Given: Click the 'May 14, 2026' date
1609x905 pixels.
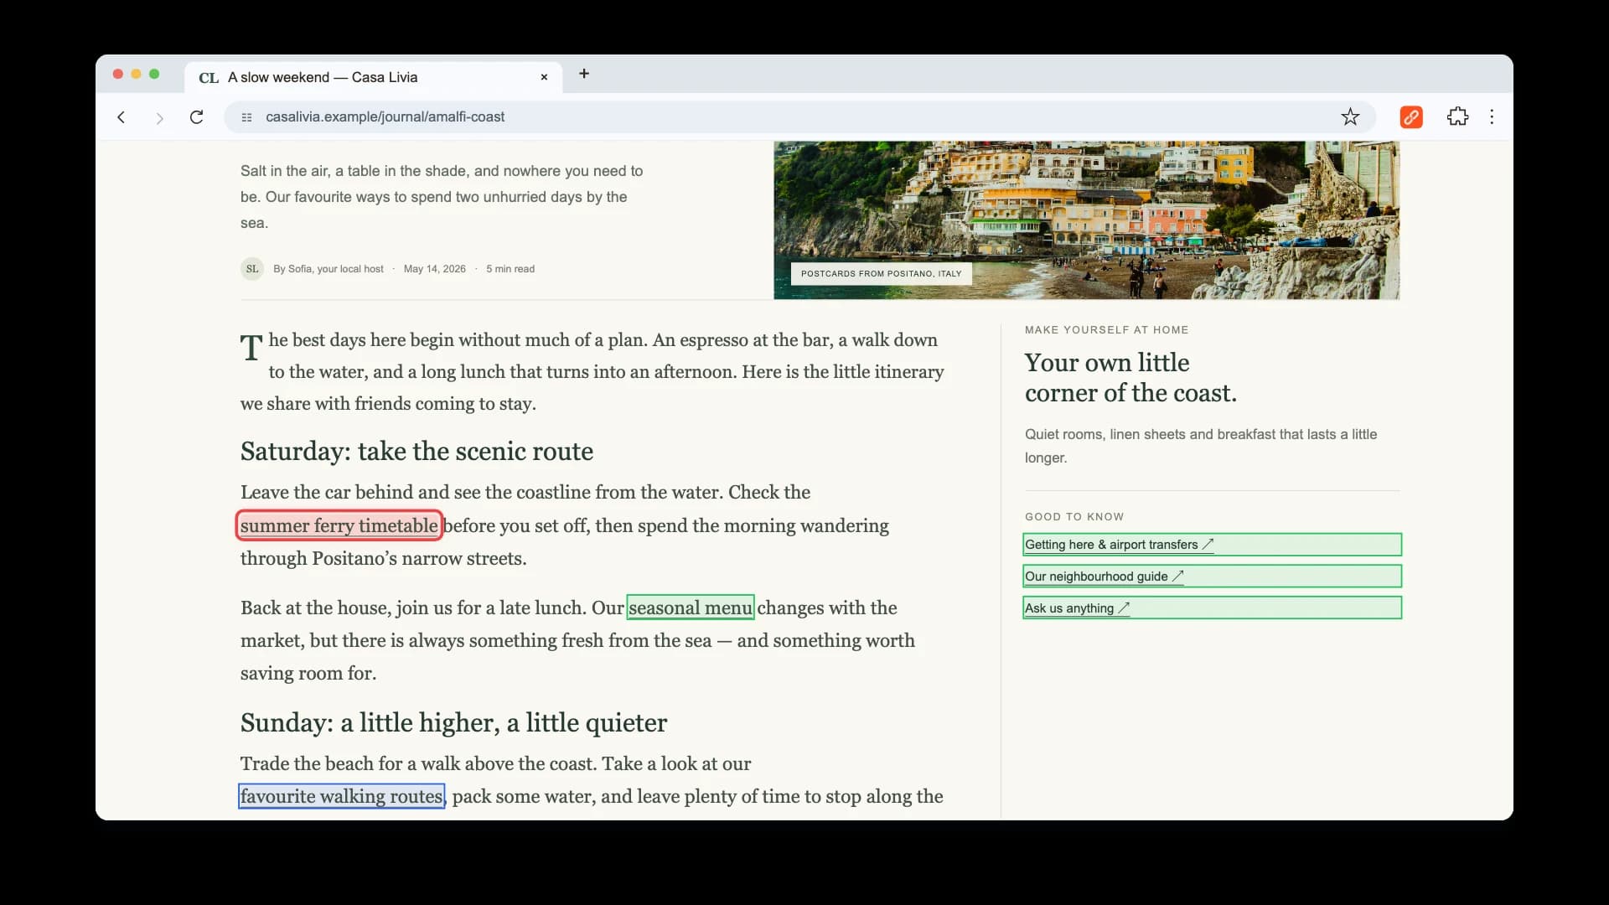Looking at the screenshot, I should [x=434, y=269].
